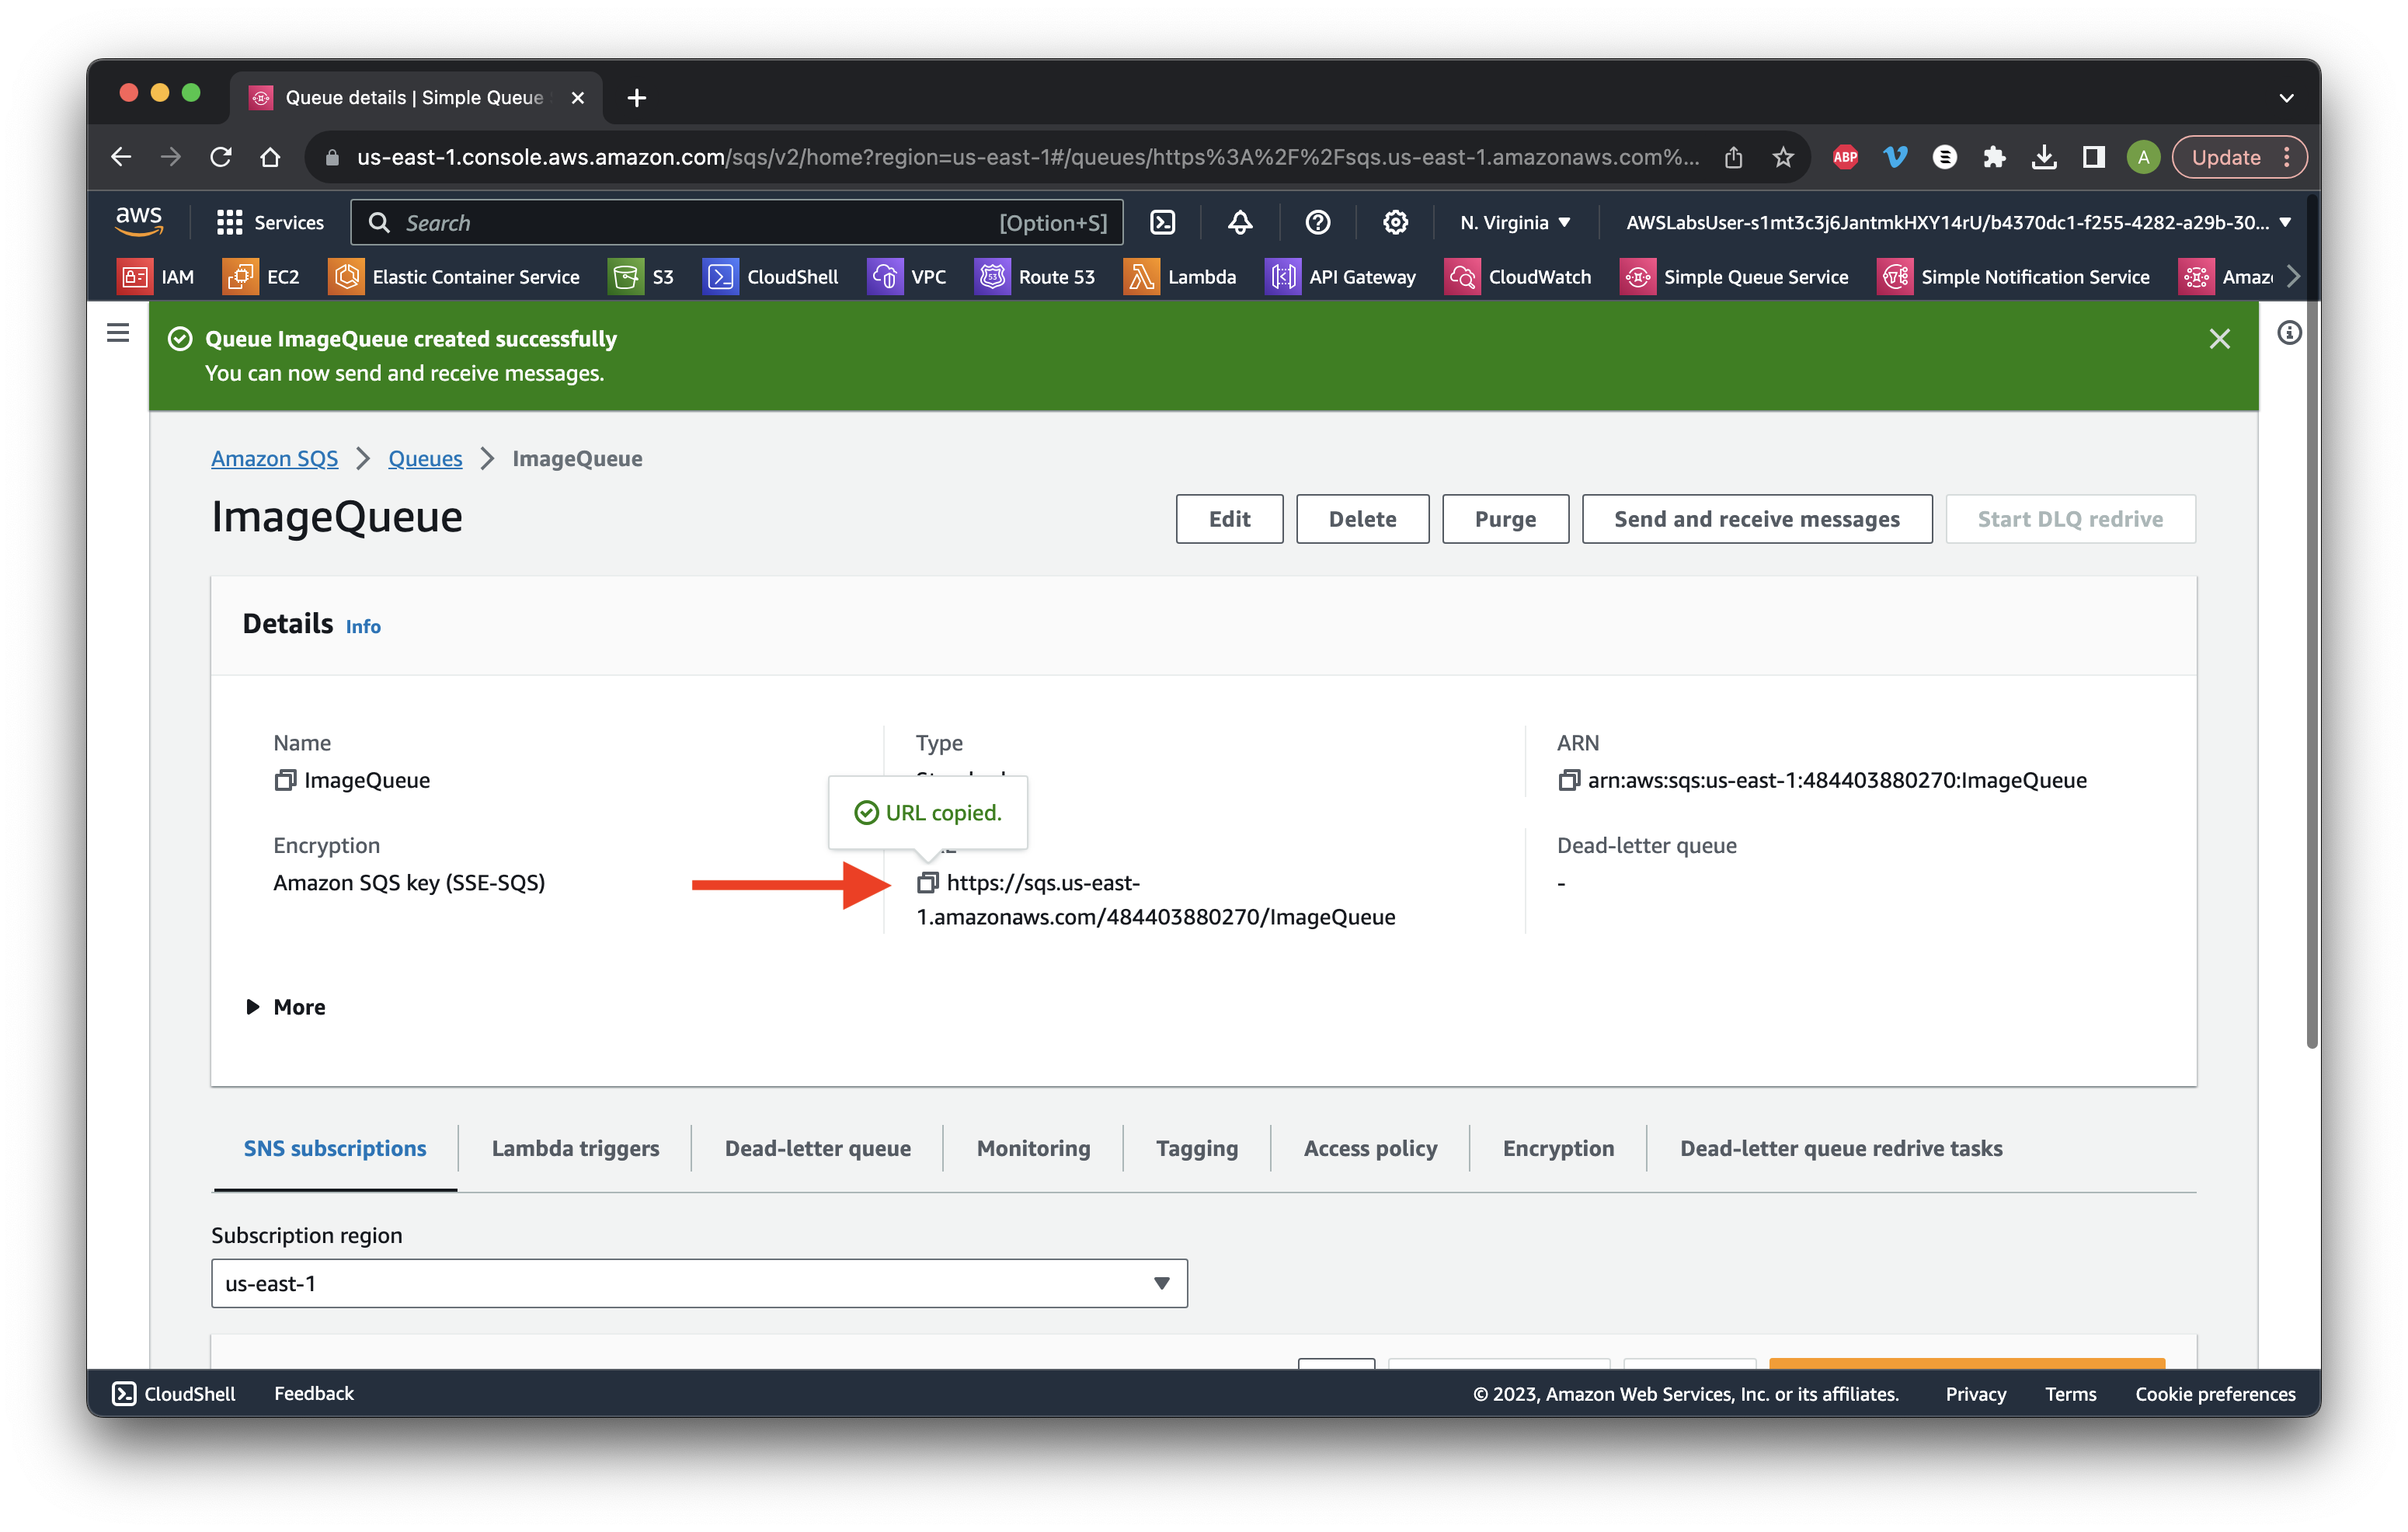This screenshot has height=1532, width=2408.
Task: Dismiss the queue created success banner
Action: tap(2219, 339)
